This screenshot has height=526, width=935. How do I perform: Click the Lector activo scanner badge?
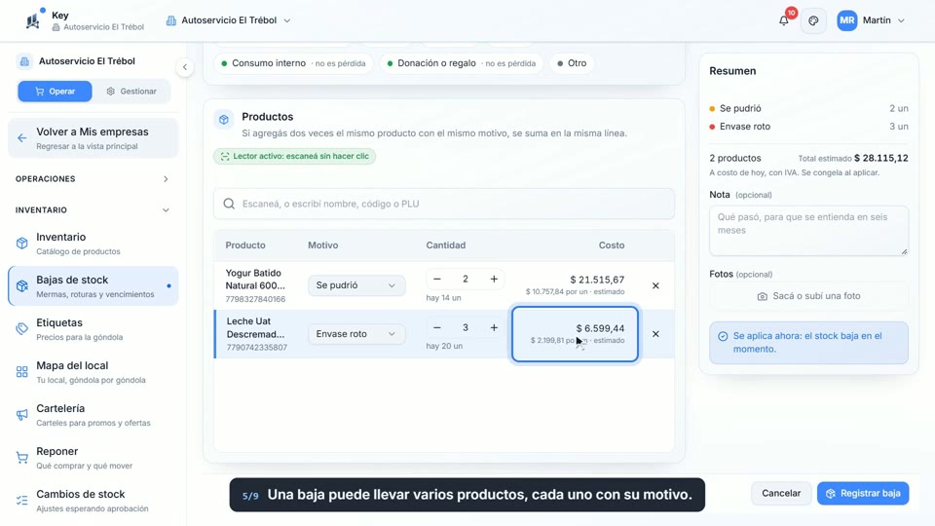[294, 156]
